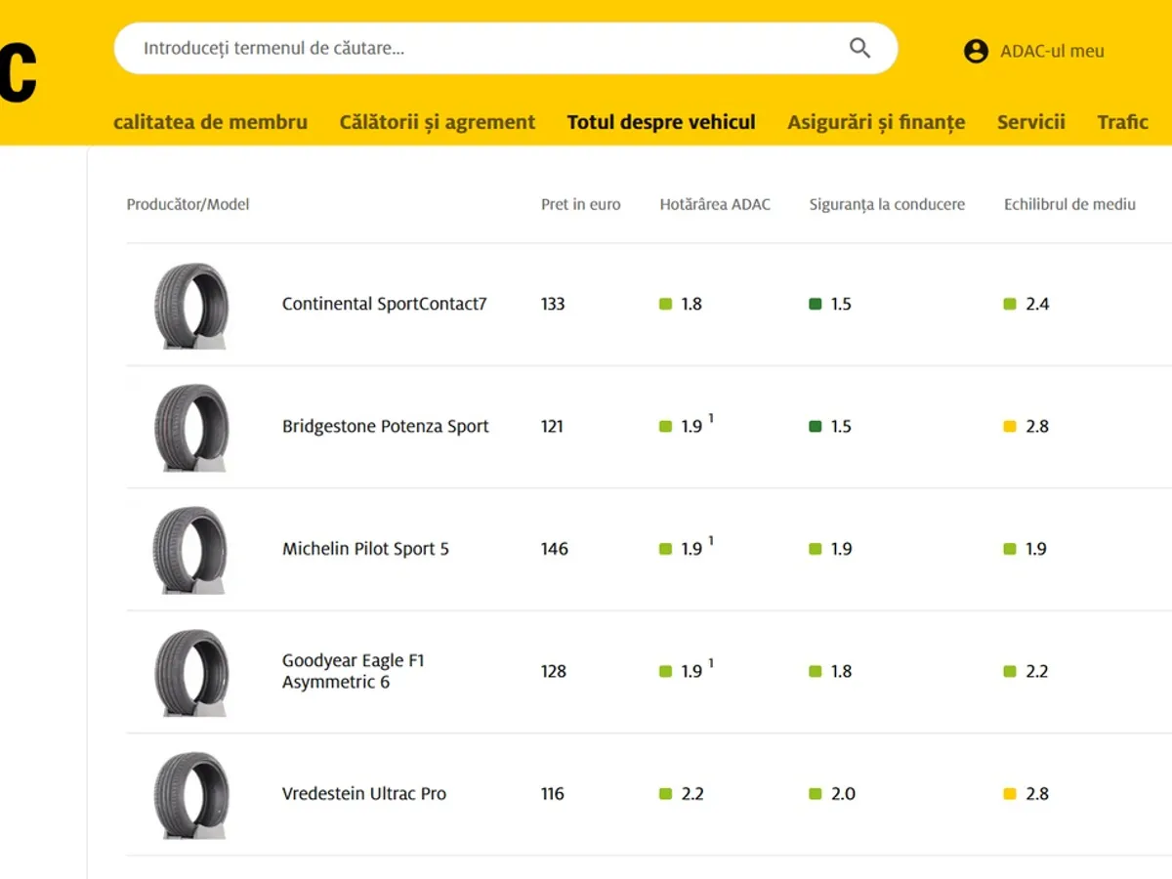Open the calitatea de membru menu
Image resolution: width=1172 pixels, height=879 pixels.
[x=210, y=122]
